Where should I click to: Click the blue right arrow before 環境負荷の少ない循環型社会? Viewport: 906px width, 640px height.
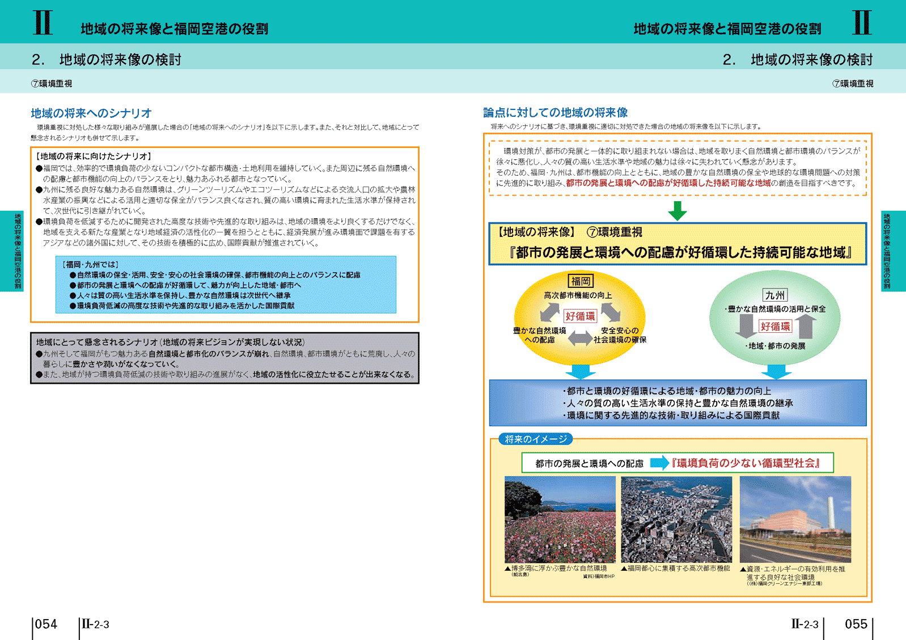coord(659,463)
